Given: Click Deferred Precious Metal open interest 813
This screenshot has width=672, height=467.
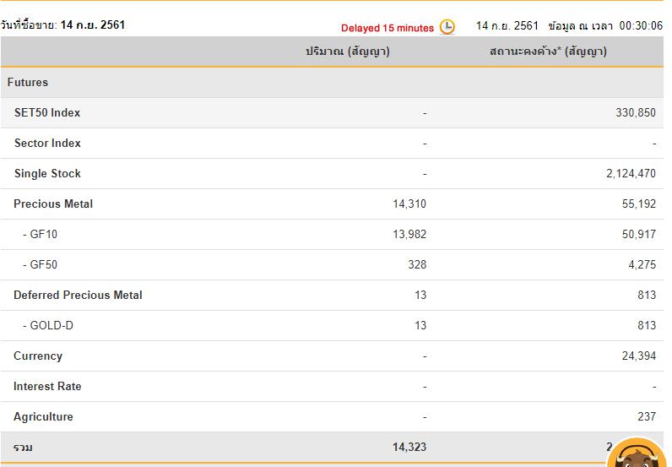Looking at the screenshot, I should coord(647,296).
